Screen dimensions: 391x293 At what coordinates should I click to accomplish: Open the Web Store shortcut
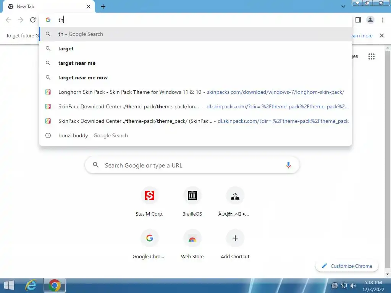pyautogui.click(x=192, y=245)
